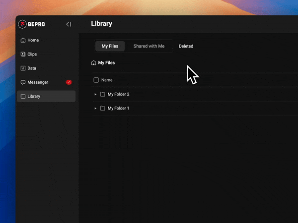This screenshot has height=223, width=298.
Task: Expand My Folder 2 using its arrow
Action: pyautogui.click(x=95, y=94)
